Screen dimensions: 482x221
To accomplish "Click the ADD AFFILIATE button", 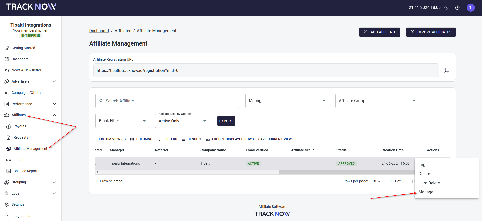I will pyautogui.click(x=380, y=32).
